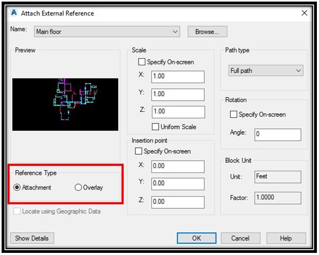
Task: Click the Browse button
Action: pyautogui.click(x=208, y=31)
